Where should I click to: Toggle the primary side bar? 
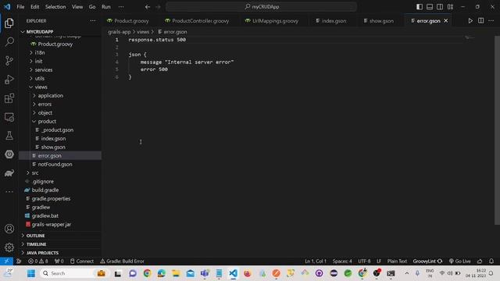[420, 7]
